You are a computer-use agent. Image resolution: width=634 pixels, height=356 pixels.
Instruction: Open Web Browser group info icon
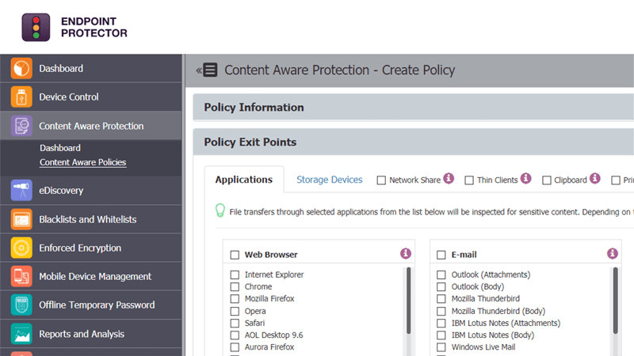coord(406,253)
